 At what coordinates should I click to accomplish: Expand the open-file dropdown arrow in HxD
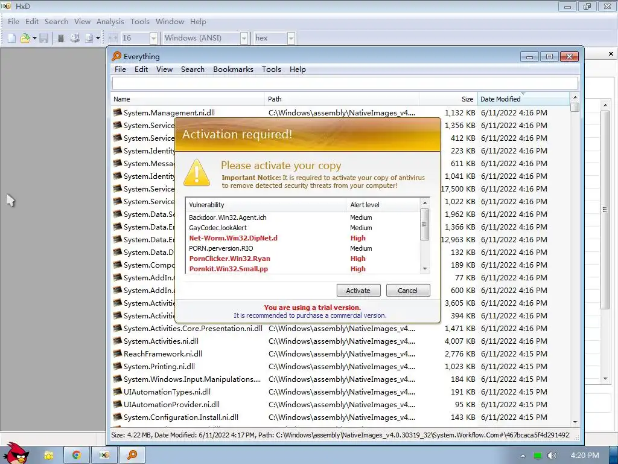(34, 38)
